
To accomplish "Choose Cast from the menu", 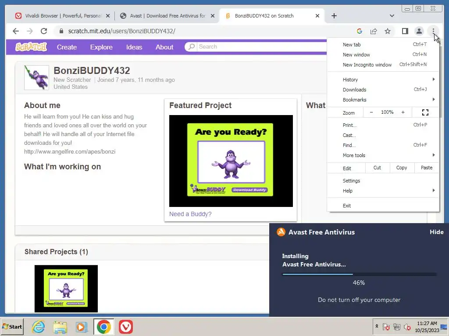I will [x=383, y=135].
